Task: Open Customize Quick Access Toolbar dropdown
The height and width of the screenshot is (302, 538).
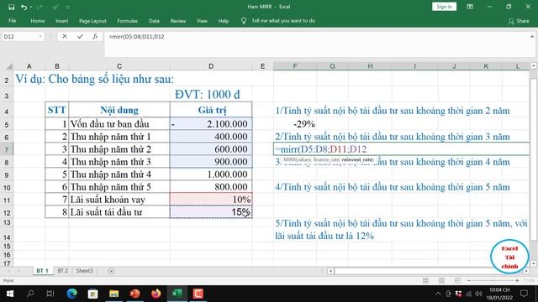Action: pos(67,8)
